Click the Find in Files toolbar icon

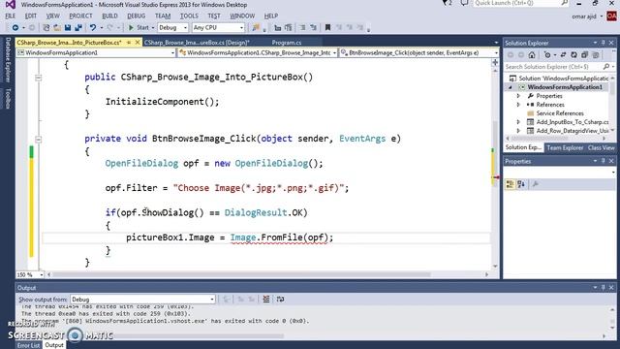point(256,28)
